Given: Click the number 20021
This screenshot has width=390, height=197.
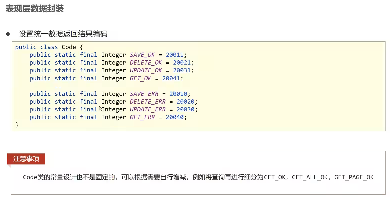Looking at the screenshot, I should tap(182, 63).
